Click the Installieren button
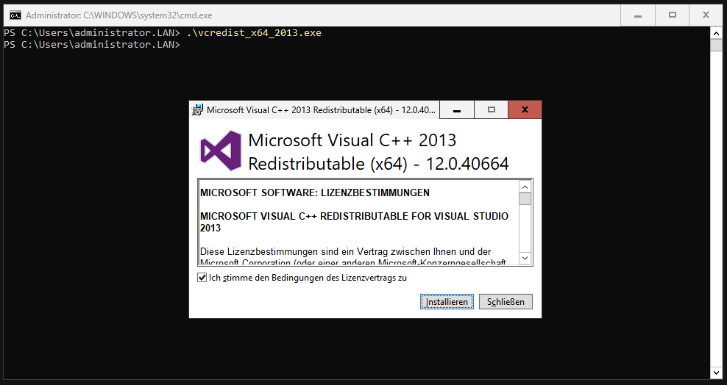Image resolution: width=727 pixels, height=385 pixels. tap(447, 302)
